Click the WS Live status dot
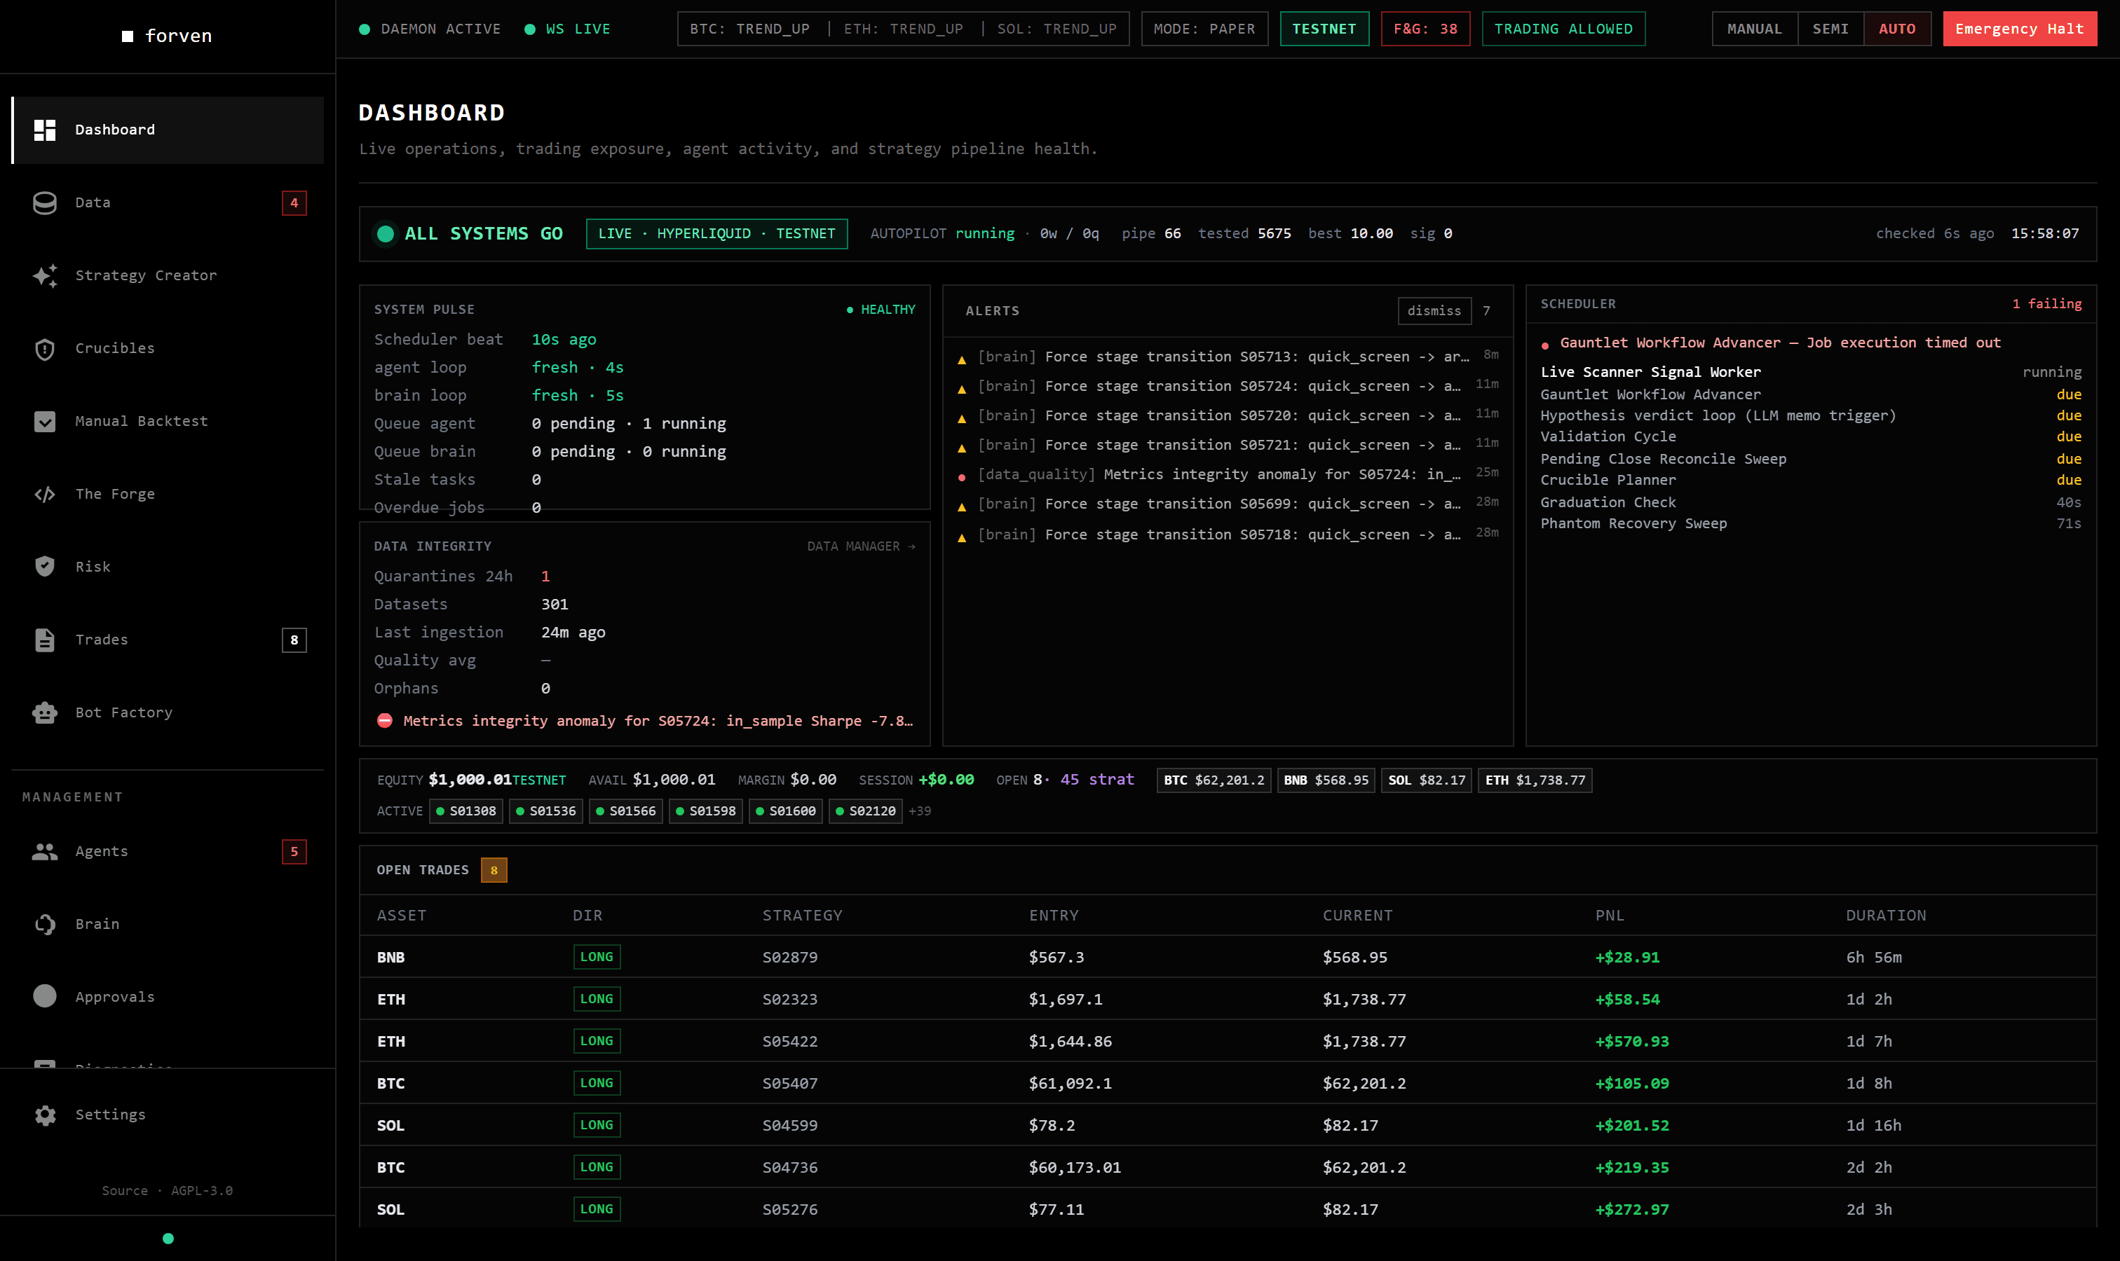The height and width of the screenshot is (1261, 2120). tap(530, 29)
